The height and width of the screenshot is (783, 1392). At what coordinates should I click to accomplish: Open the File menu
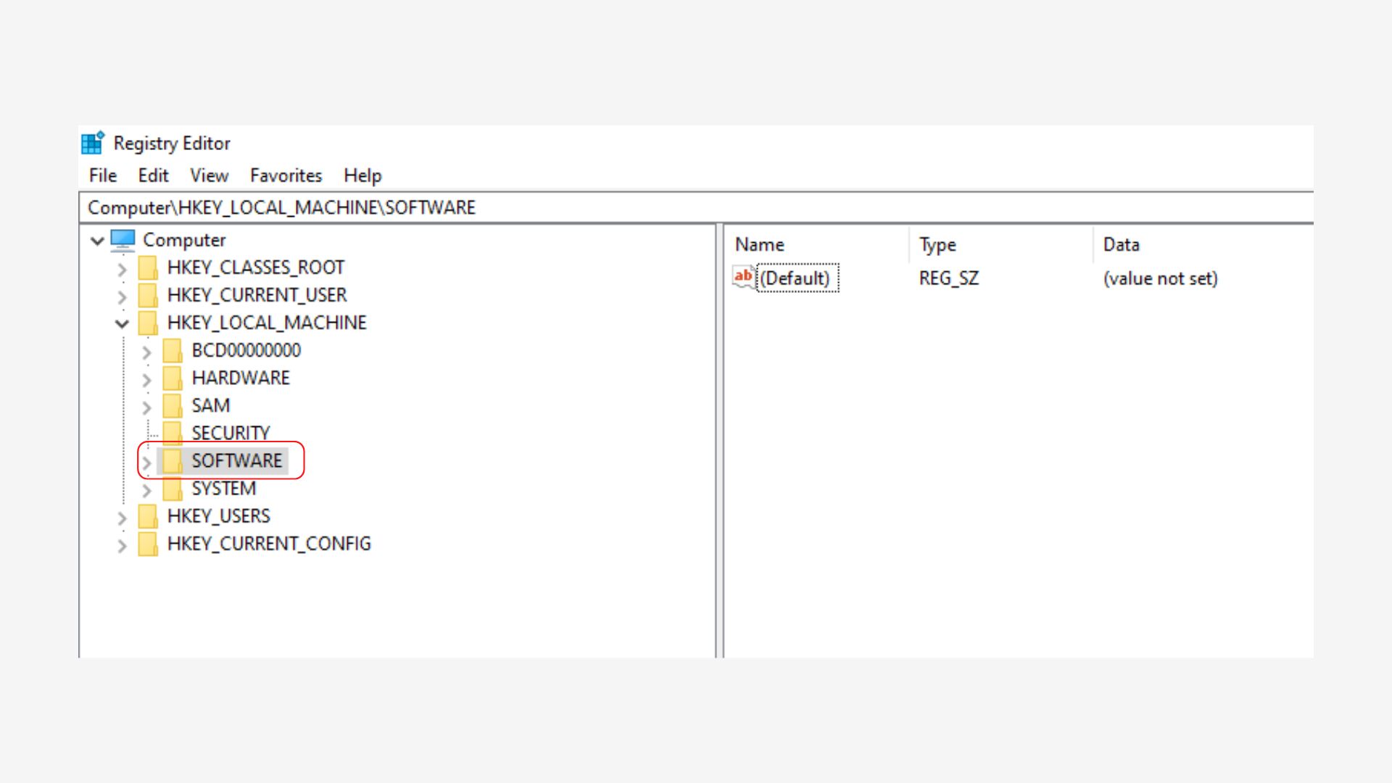102,175
